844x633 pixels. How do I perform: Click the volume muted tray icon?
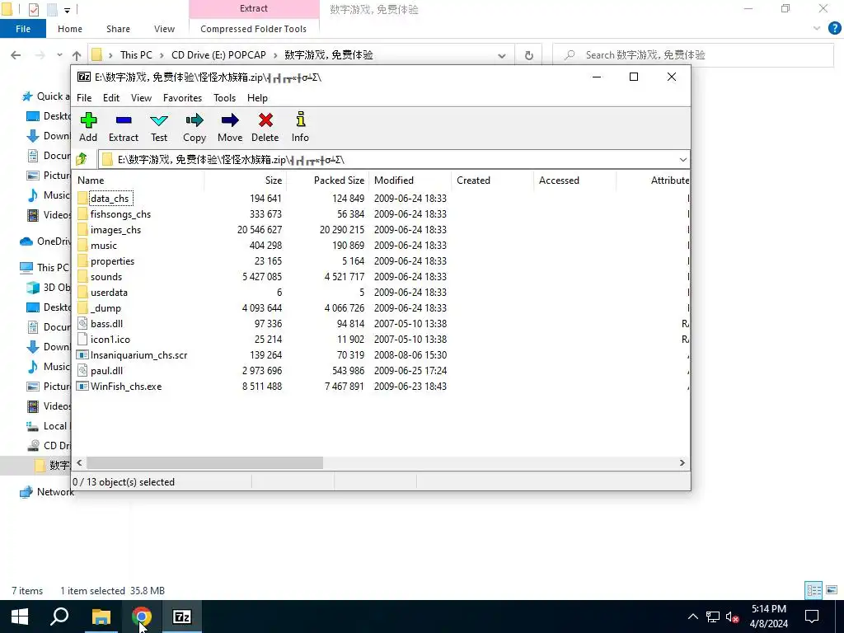[732, 617]
